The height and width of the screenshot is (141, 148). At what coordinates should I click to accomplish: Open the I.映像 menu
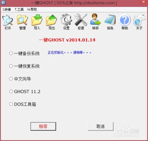click(x=7, y=10)
